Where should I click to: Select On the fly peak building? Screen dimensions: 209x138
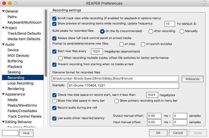(x=102, y=31)
